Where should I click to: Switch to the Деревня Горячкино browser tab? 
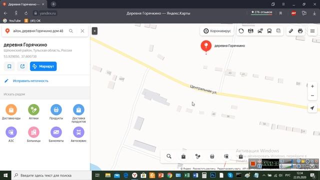pyautogui.click(x=23, y=4)
